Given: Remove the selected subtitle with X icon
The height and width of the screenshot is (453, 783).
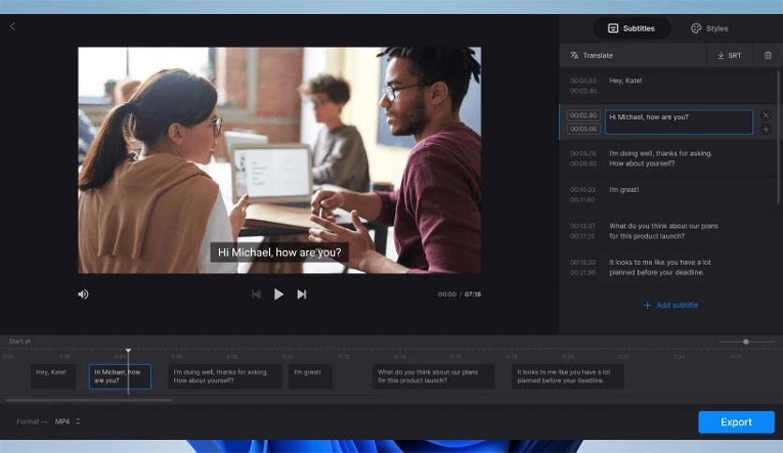Looking at the screenshot, I should click(x=765, y=115).
